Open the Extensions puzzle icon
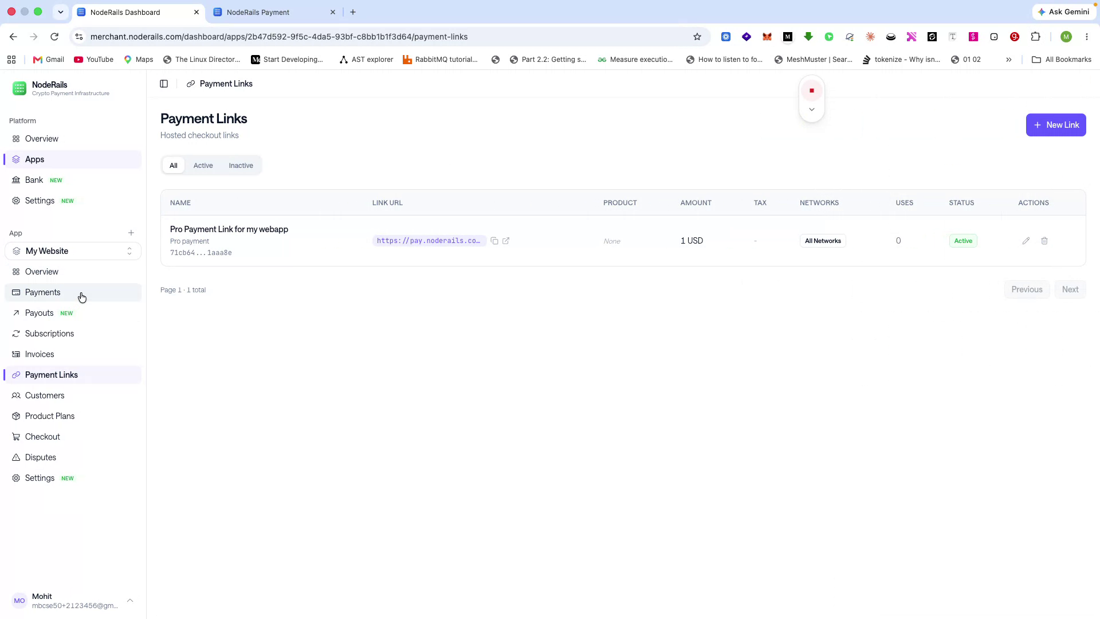Image resolution: width=1100 pixels, height=619 pixels. point(1035,37)
